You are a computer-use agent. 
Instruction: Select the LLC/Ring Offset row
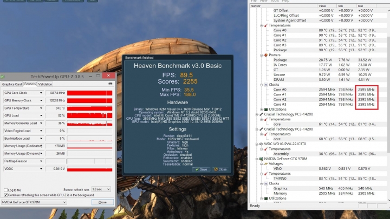318,15
